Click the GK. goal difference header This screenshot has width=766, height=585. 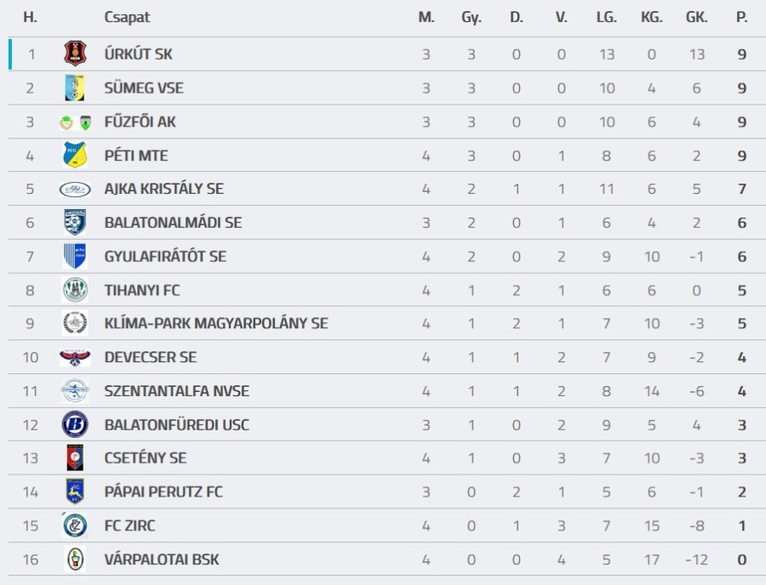(x=696, y=17)
